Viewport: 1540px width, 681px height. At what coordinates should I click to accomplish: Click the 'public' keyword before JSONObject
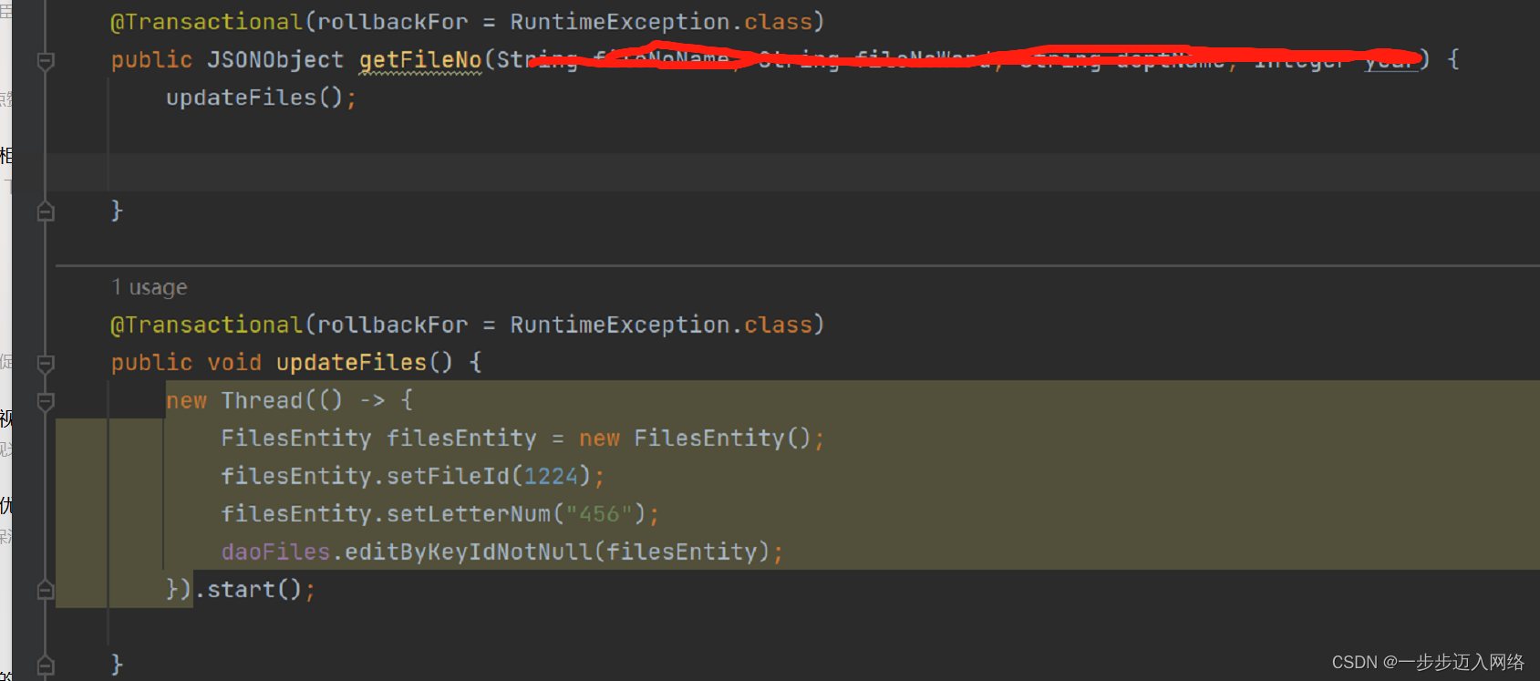pos(151,60)
